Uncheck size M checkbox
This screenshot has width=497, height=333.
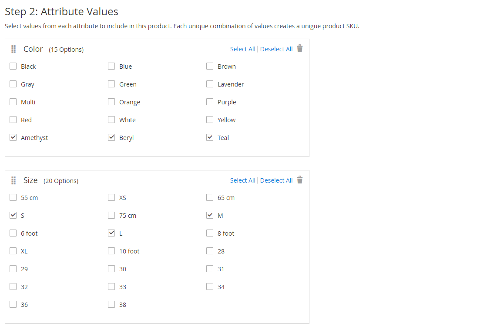click(209, 215)
